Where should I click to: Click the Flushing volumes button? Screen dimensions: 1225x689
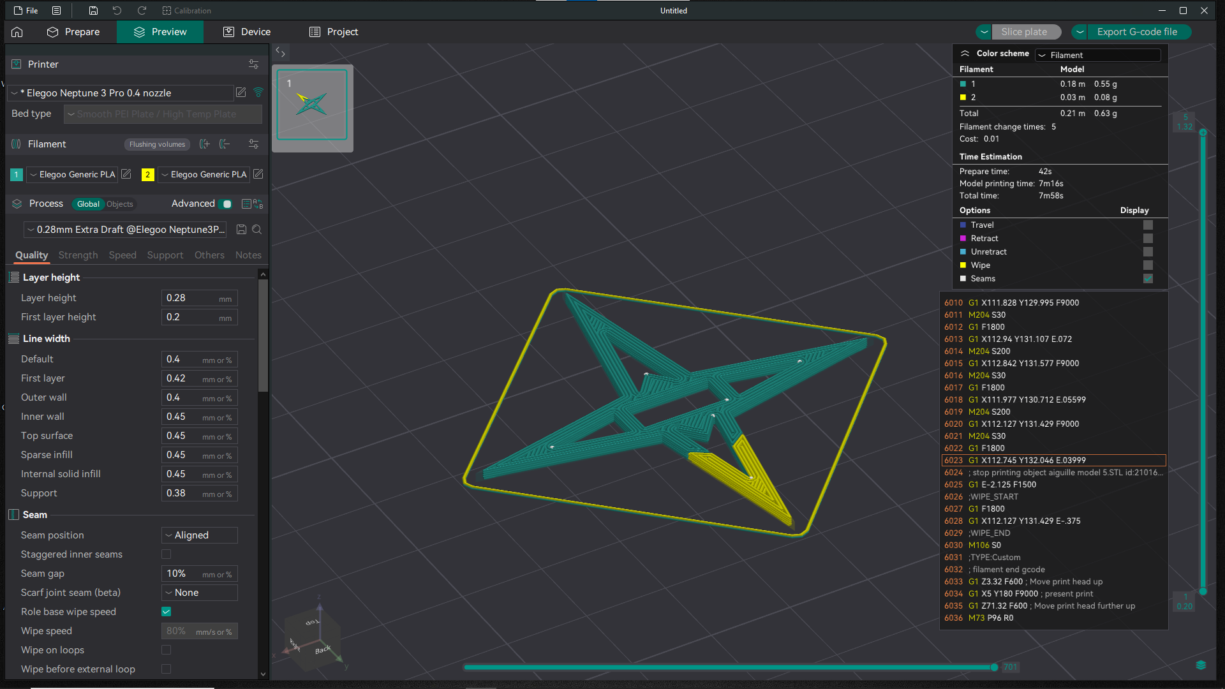click(157, 144)
